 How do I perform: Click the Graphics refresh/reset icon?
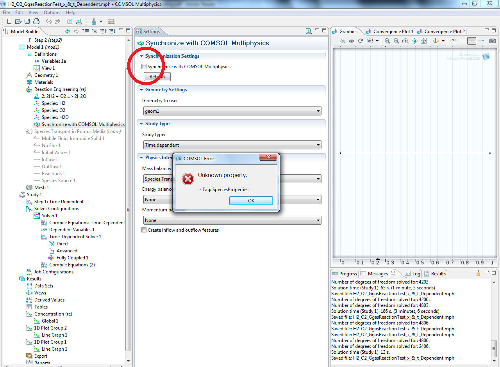[x=361, y=41]
